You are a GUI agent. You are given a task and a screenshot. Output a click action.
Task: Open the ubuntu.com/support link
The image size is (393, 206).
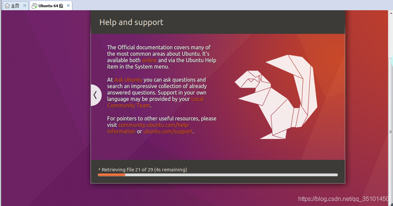168,131
